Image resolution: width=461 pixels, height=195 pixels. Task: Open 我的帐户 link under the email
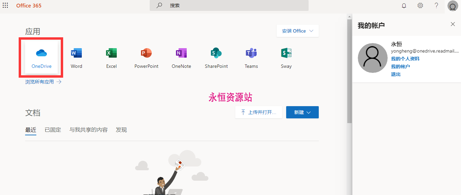tap(401, 66)
